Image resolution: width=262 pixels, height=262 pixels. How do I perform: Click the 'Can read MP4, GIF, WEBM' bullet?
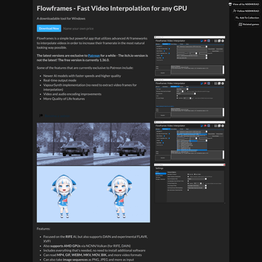[93, 255]
